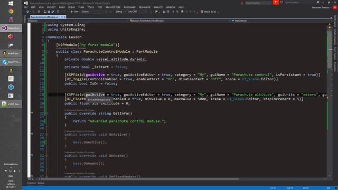Image resolution: width=338 pixels, height=190 pixels.
Task: Click the Alexander account name label
Action: click(321, 7)
